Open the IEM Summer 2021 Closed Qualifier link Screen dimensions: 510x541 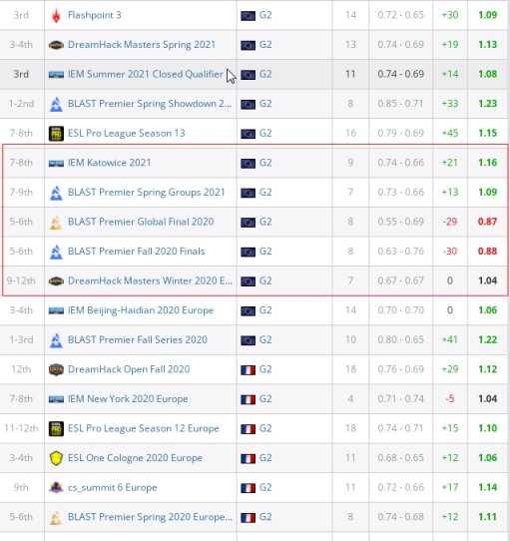[146, 74]
